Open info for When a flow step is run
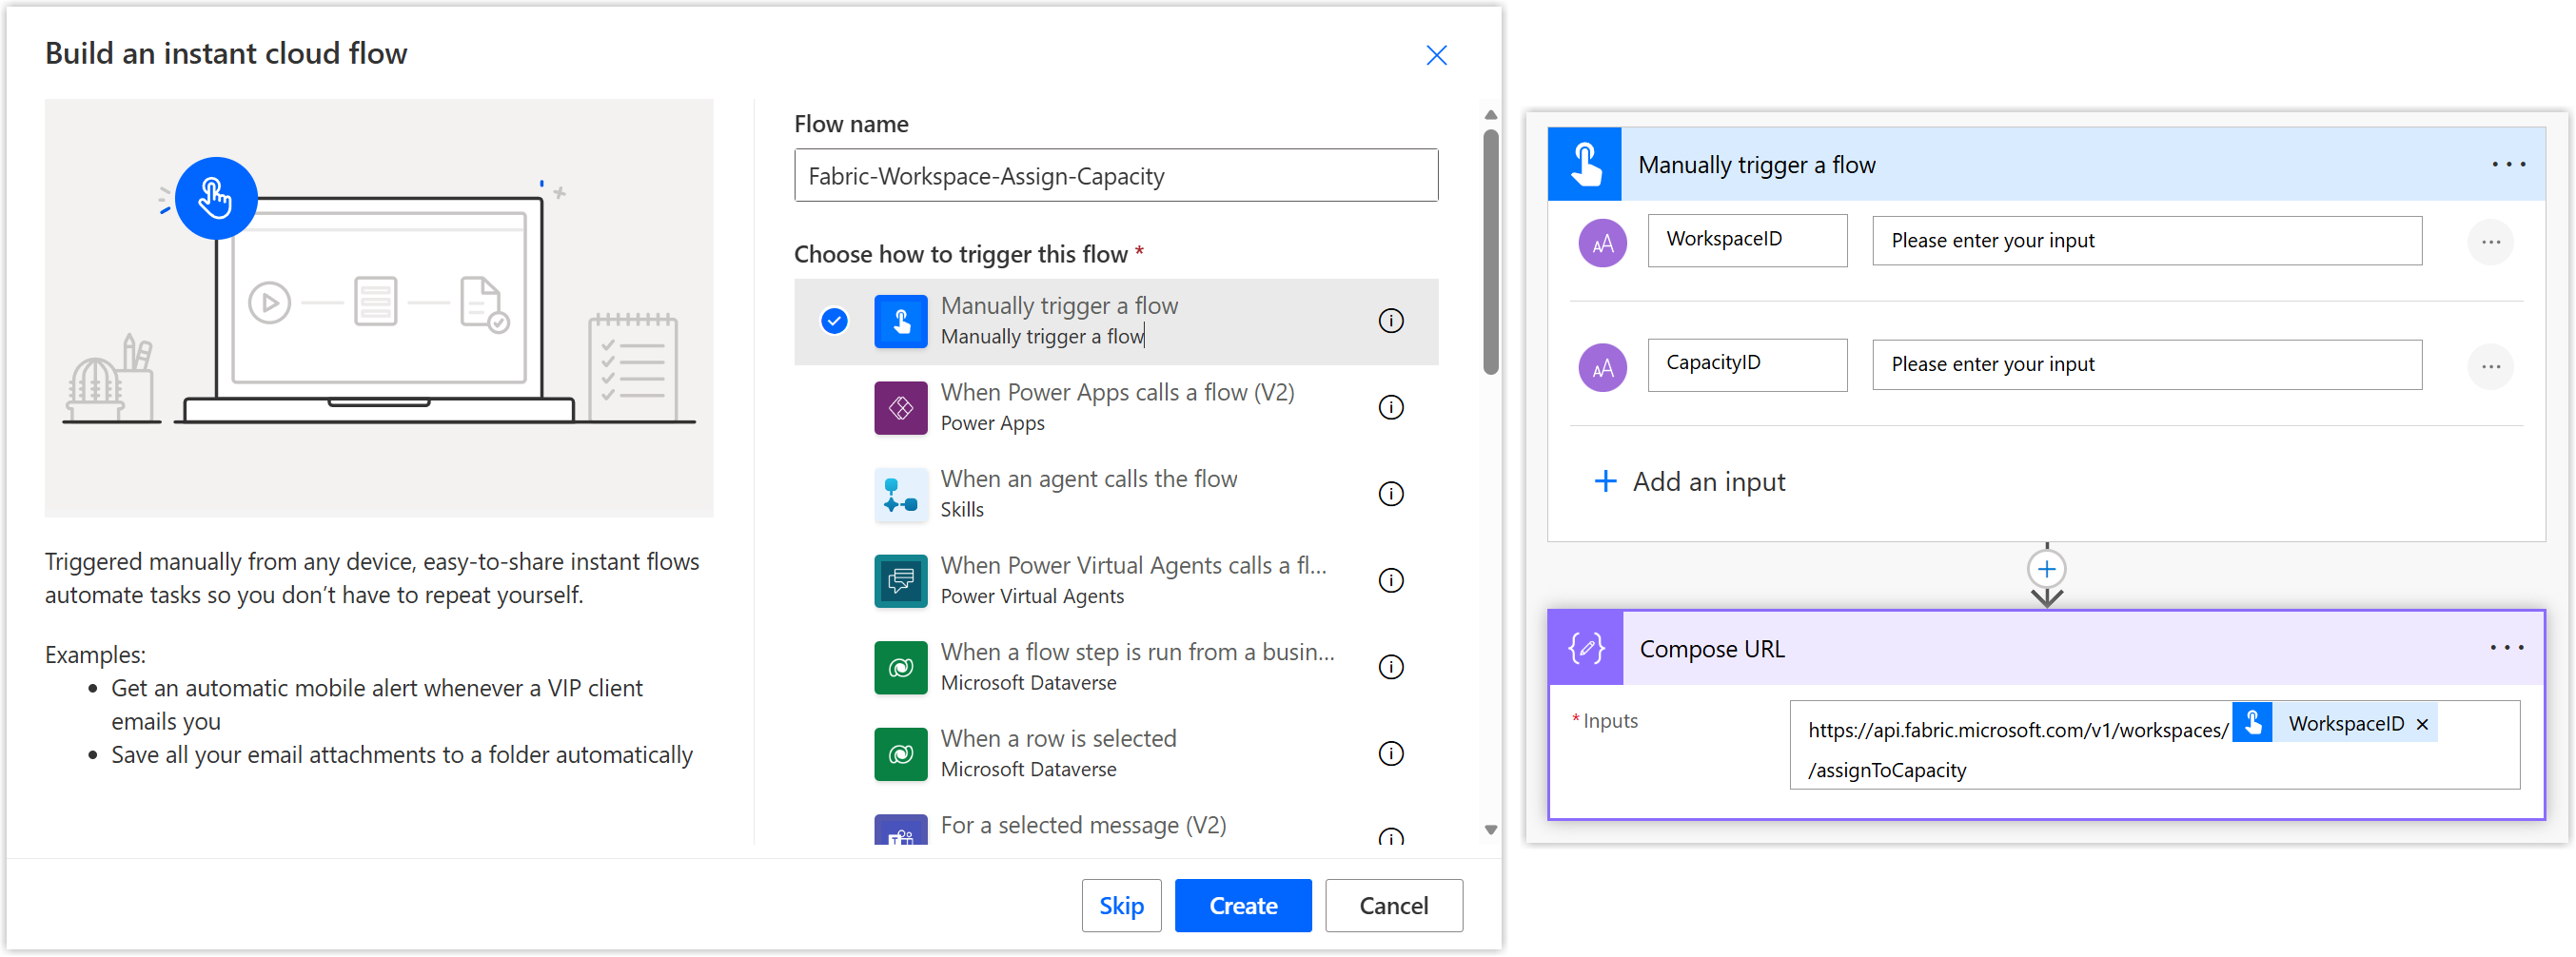Image resolution: width=2576 pixels, height=957 pixels. (x=1391, y=667)
